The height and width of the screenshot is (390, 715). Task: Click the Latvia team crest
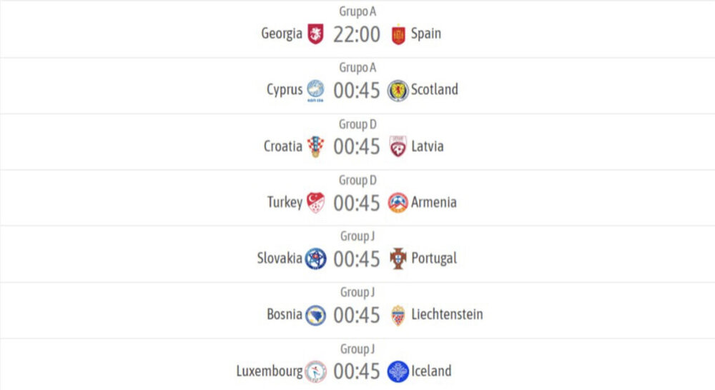click(398, 146)
